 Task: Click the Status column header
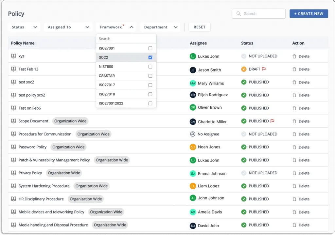click(x=247, y=43)
